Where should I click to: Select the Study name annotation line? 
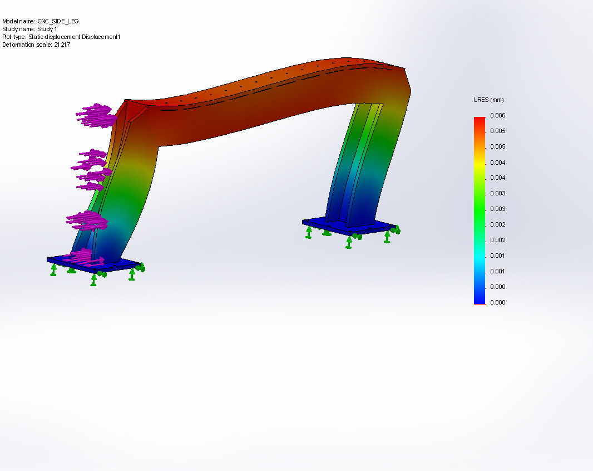click(x=29, y=29)
